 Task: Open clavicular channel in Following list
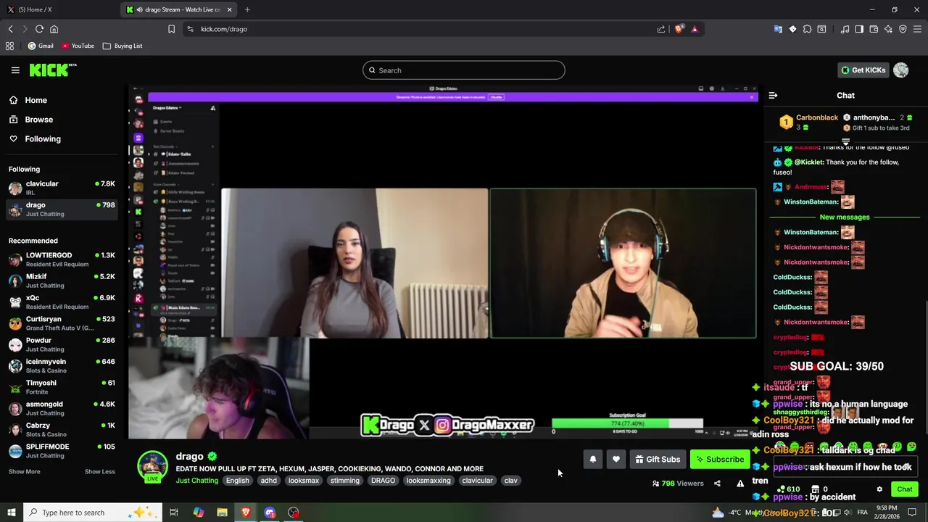click(x=62, y=188)
